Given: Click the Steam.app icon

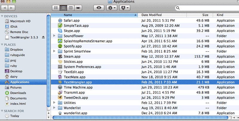Looking at the screenshot, I should coord(60,56).
